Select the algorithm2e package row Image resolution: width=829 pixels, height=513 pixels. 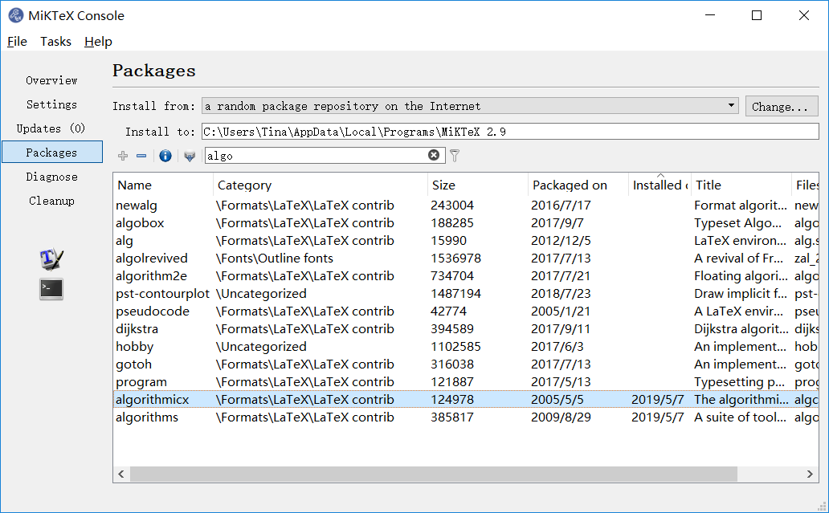[x=466, y=276]
